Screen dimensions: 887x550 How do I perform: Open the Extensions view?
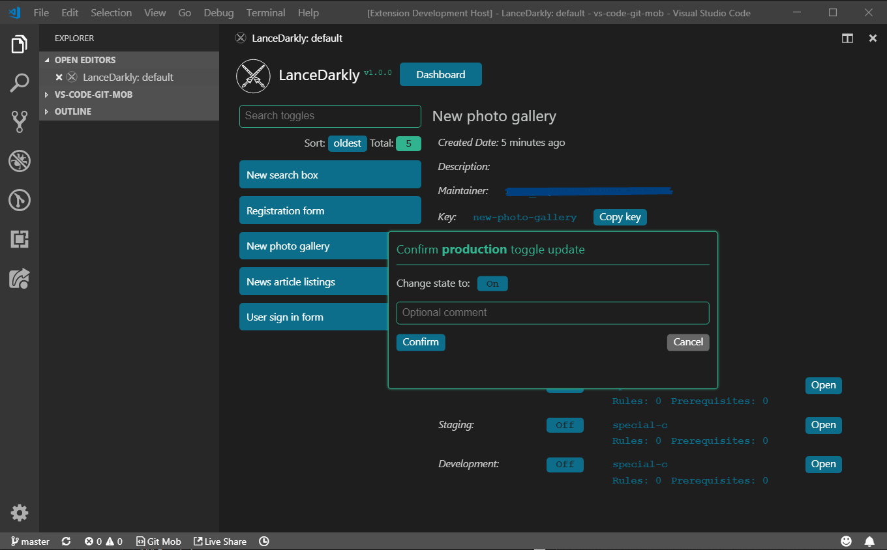coord(20,239)
